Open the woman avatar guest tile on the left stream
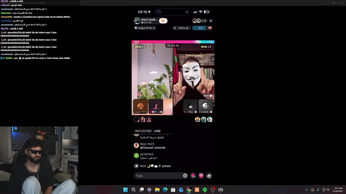Screen dimensions: 346x194 click(156, 106)
